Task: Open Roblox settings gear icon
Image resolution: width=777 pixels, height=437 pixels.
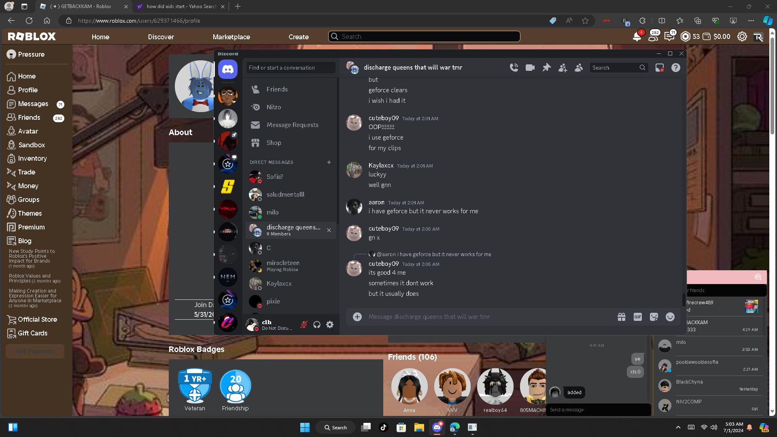Action: click(742, 36)
